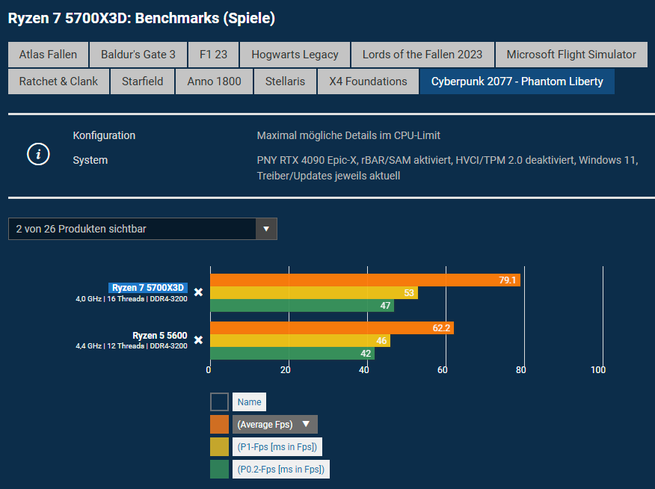Click the Ryzen 5 5600 label
The height and width of the screenshot is (489, 655).
pyautogui.click(x=159, y=336)
